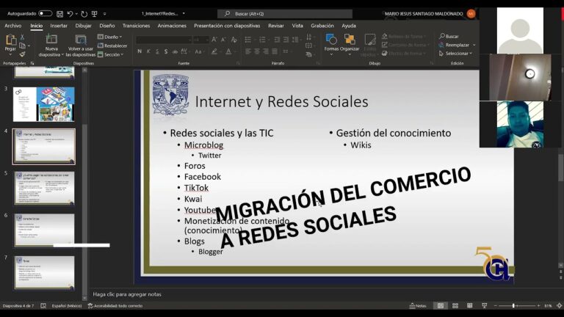
Task: Toggle text shadow (S) formatting
Action: (166, 52)
